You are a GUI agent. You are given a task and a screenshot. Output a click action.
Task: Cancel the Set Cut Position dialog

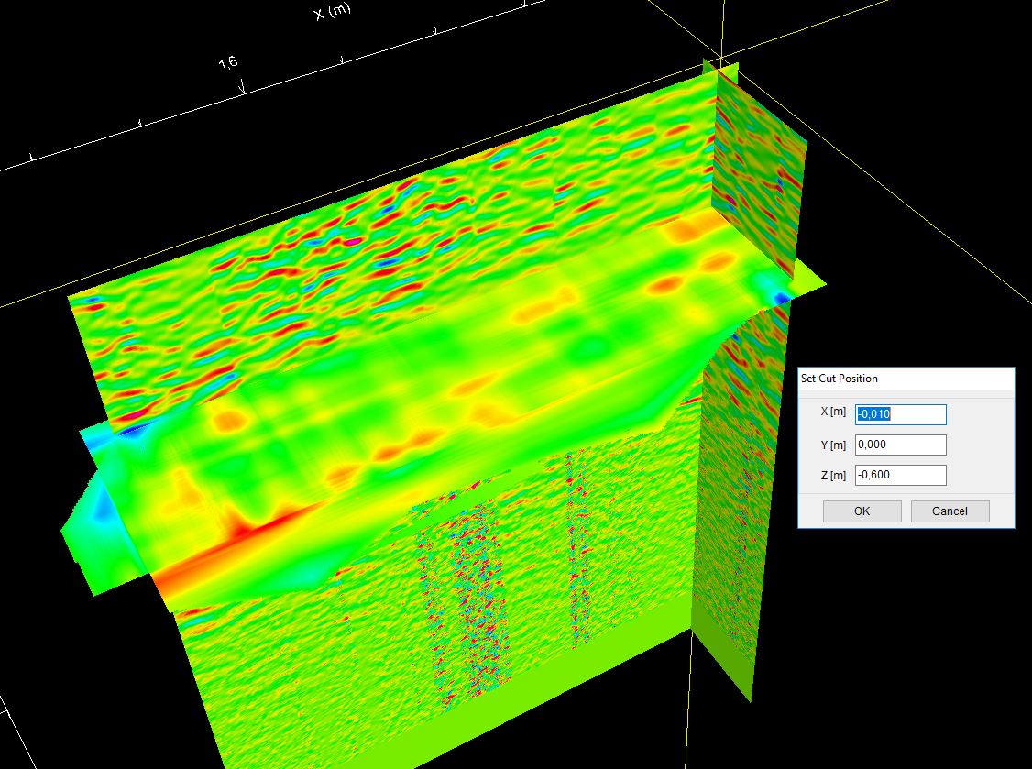(950, 511)
